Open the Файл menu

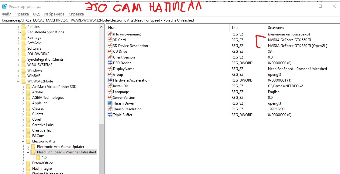7,14
